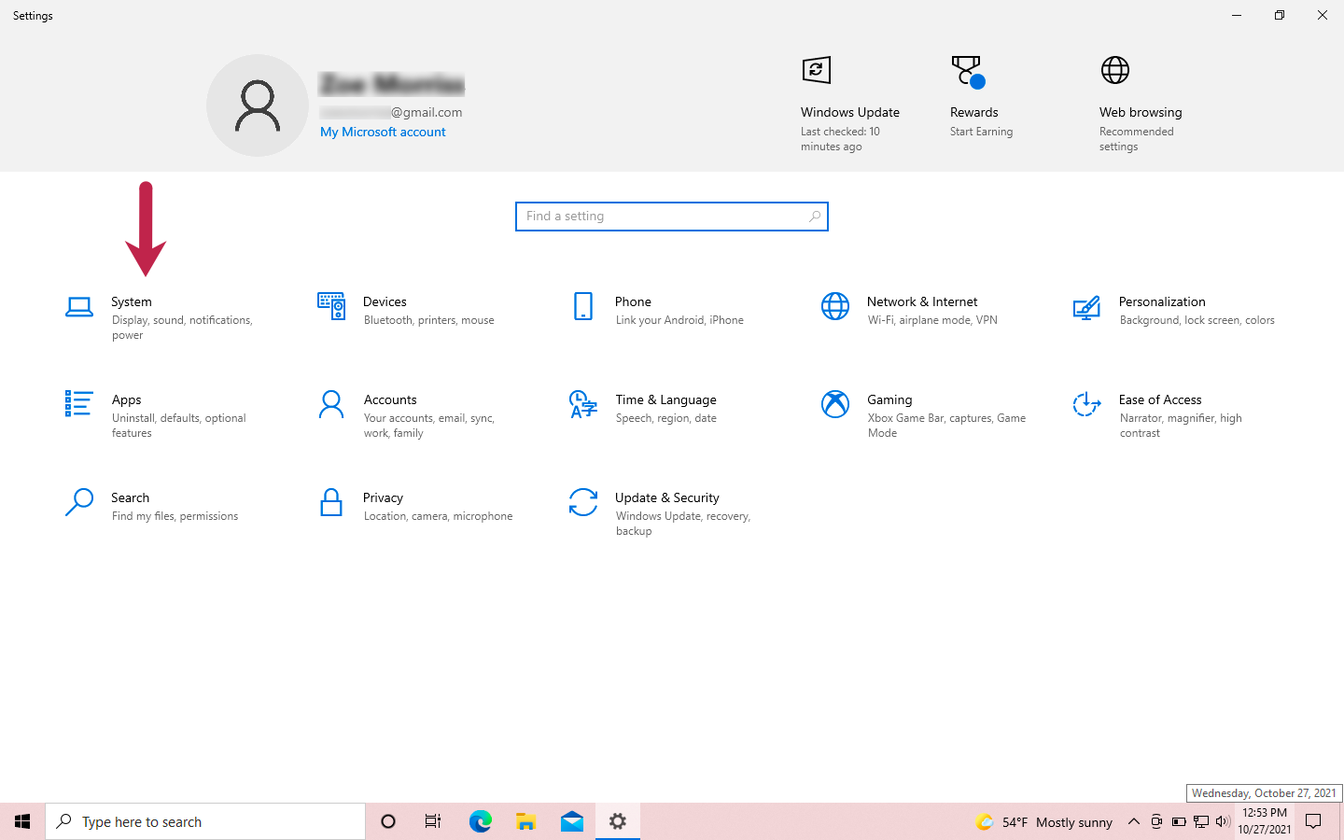
Task: Click the Network & Internet heading
Action: point(922,301)
